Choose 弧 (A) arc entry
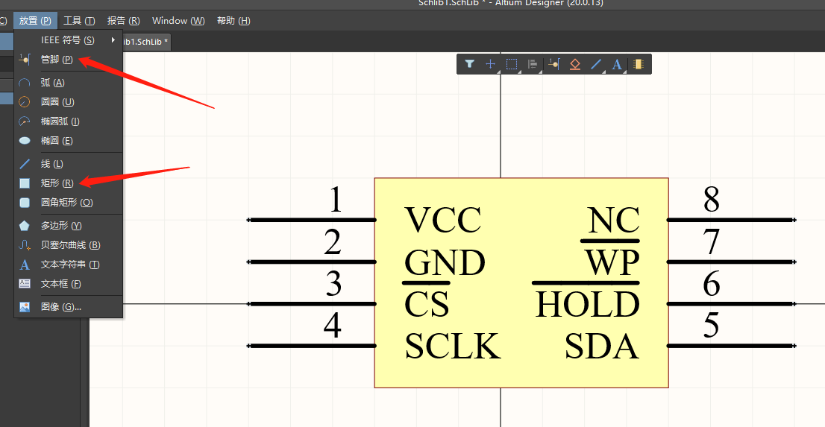 (x=69, y=83)
